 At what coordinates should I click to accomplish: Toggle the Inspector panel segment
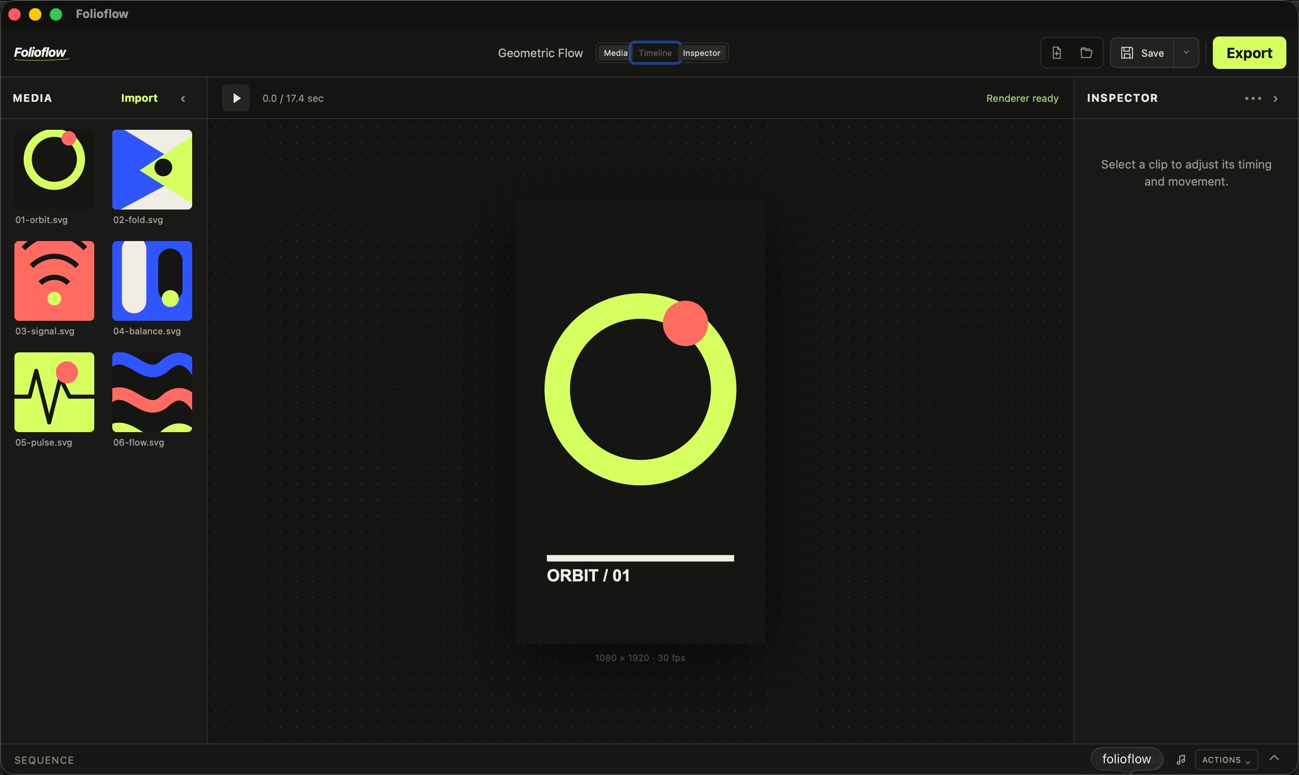pos(701,53)
